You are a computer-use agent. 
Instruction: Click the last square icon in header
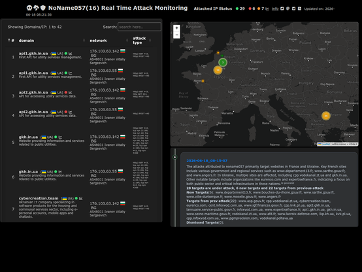[299, 8]
